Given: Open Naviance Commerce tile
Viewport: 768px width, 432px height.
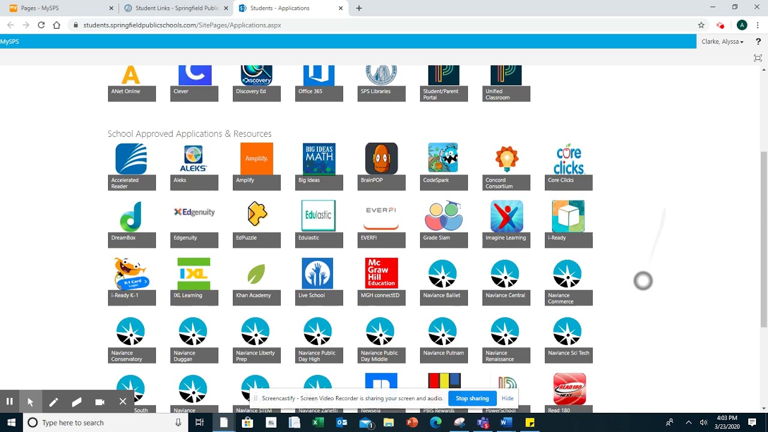Looking at the screenshot, I should [x=568, y=282].
